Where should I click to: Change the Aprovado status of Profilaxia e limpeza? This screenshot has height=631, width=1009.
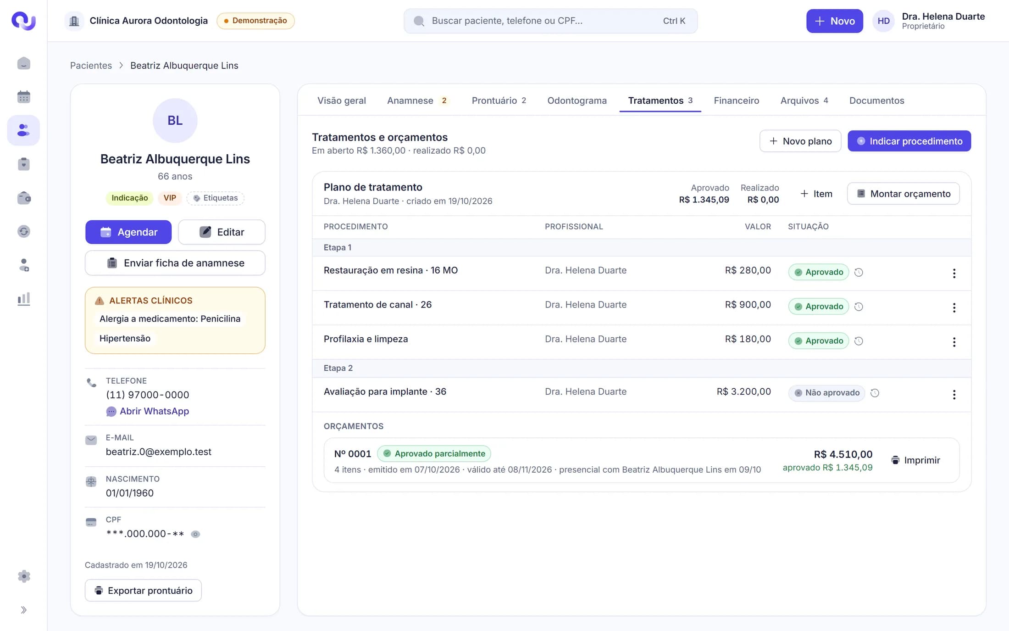click(x=819, y=341)
